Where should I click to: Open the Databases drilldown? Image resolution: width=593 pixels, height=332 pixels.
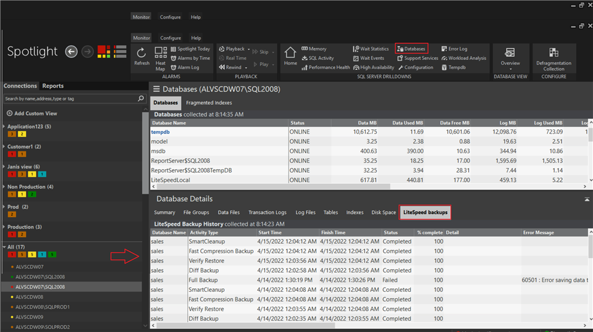(411, 49)
